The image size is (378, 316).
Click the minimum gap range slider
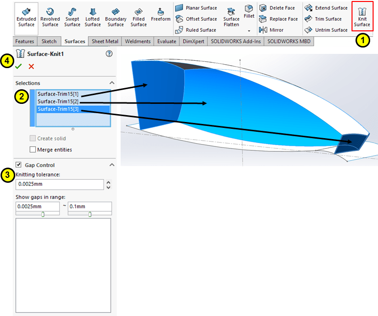pyautogui.click(x=43, y=214)
